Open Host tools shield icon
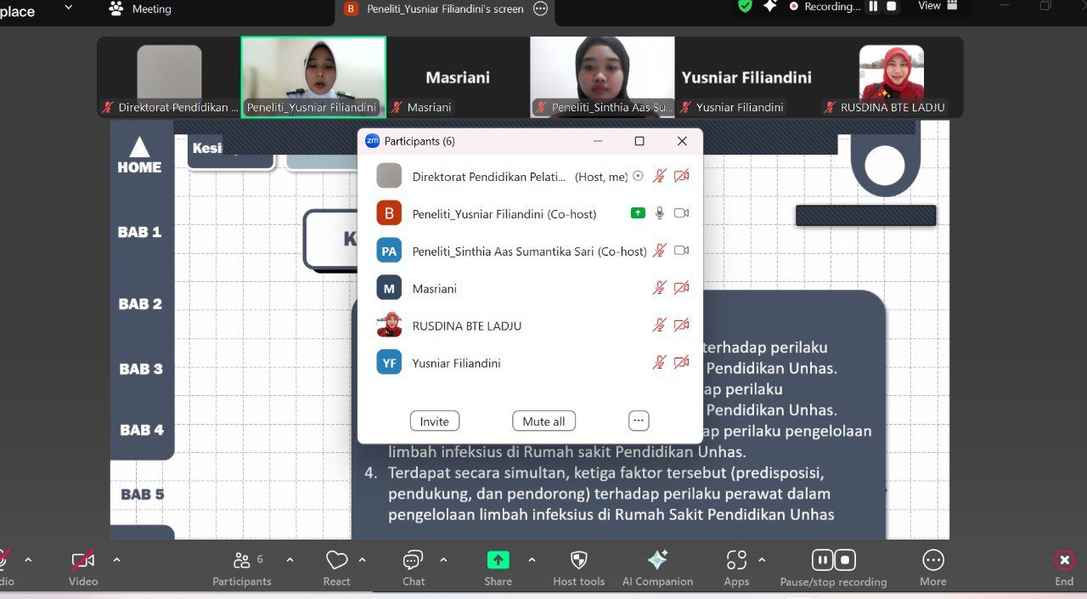Image resolution: width=1087 pixels, height=599 pixels. pos(578,560)
